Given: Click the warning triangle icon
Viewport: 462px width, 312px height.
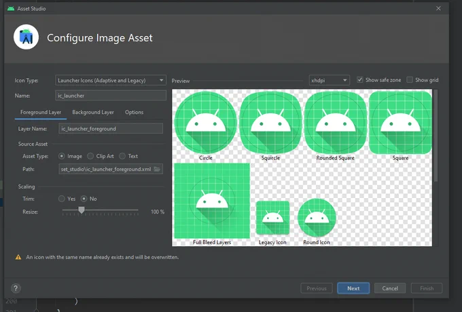Looking at the screenshot, I should (18, 257).
